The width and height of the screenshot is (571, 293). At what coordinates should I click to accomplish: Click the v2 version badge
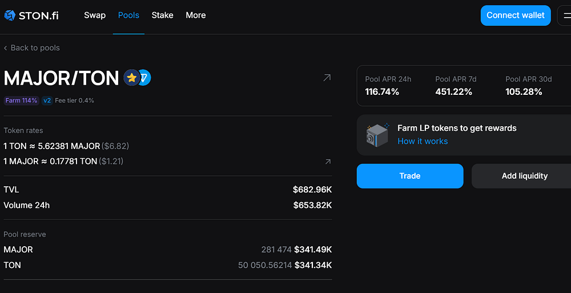(47, 101)
